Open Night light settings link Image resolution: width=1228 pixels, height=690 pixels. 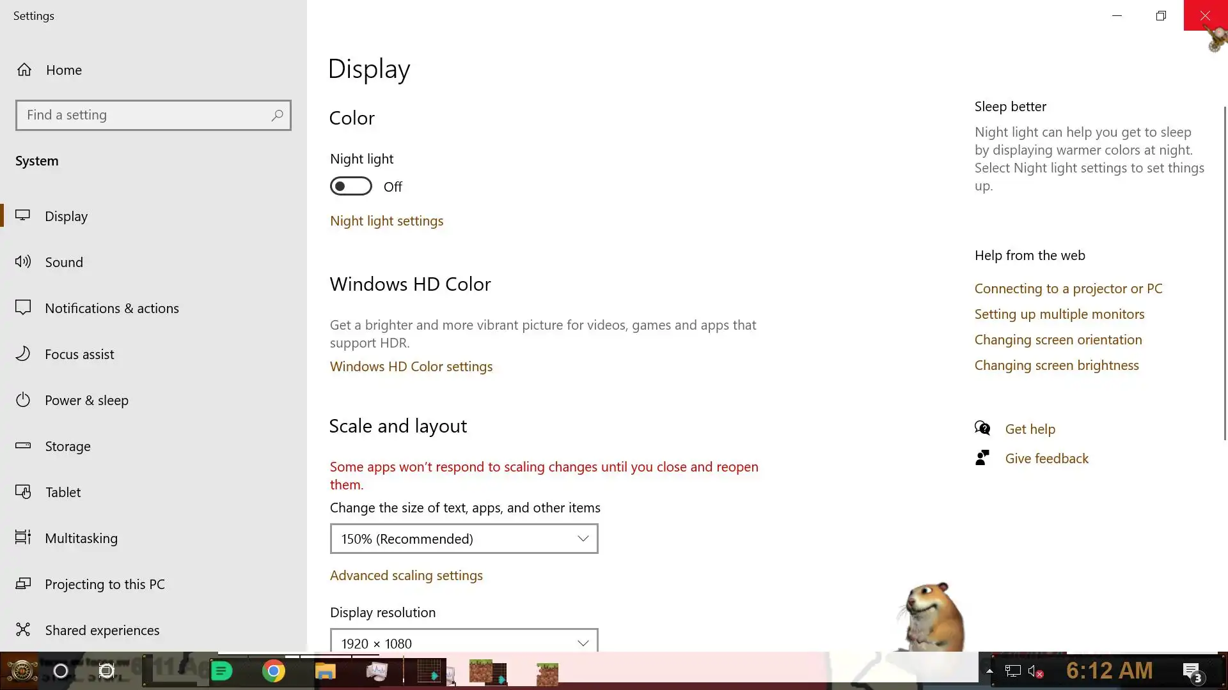tap(386, 221)
